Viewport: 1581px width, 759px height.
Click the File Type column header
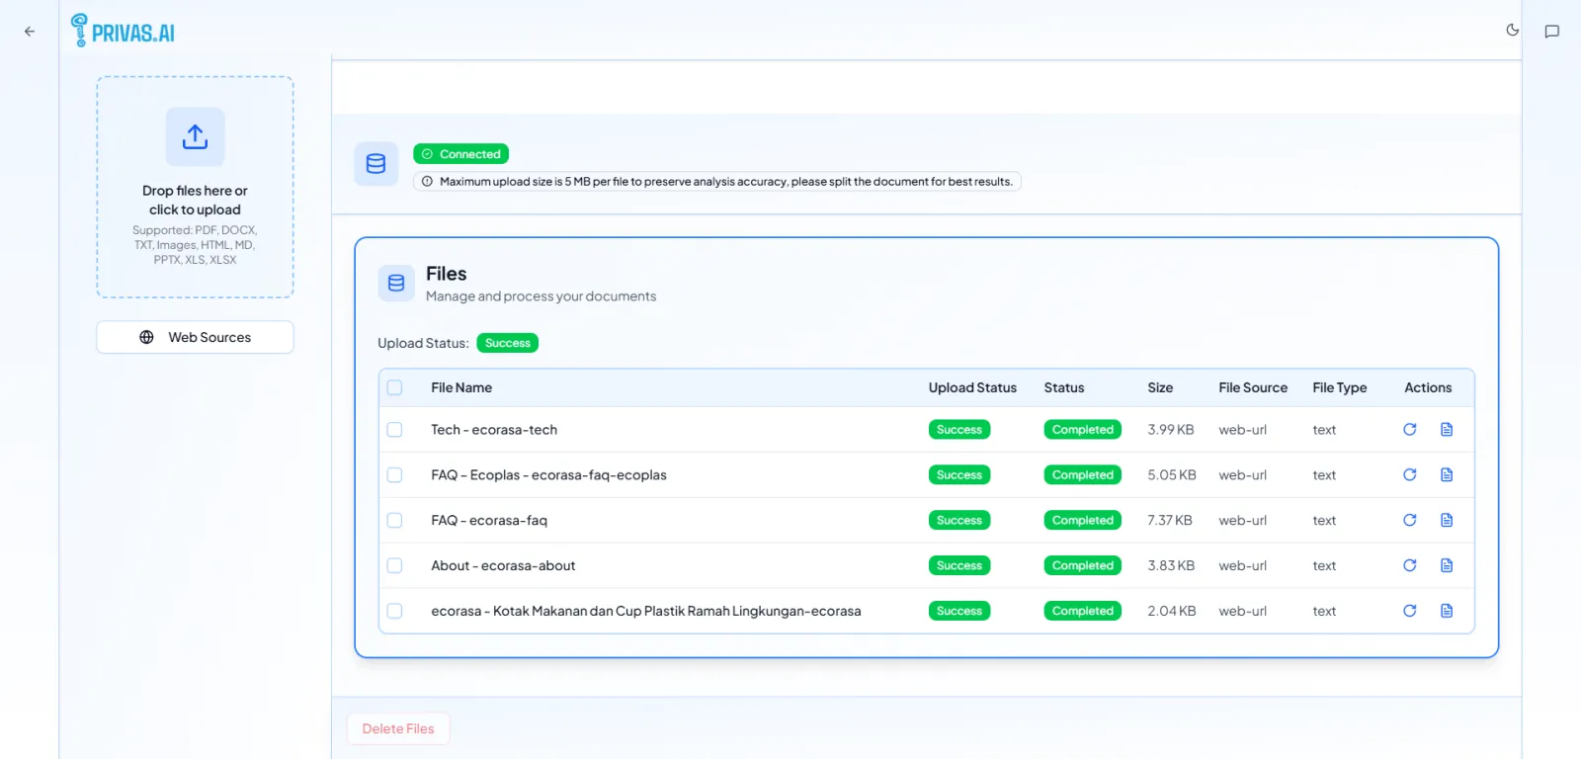(x=1340, y=388)
